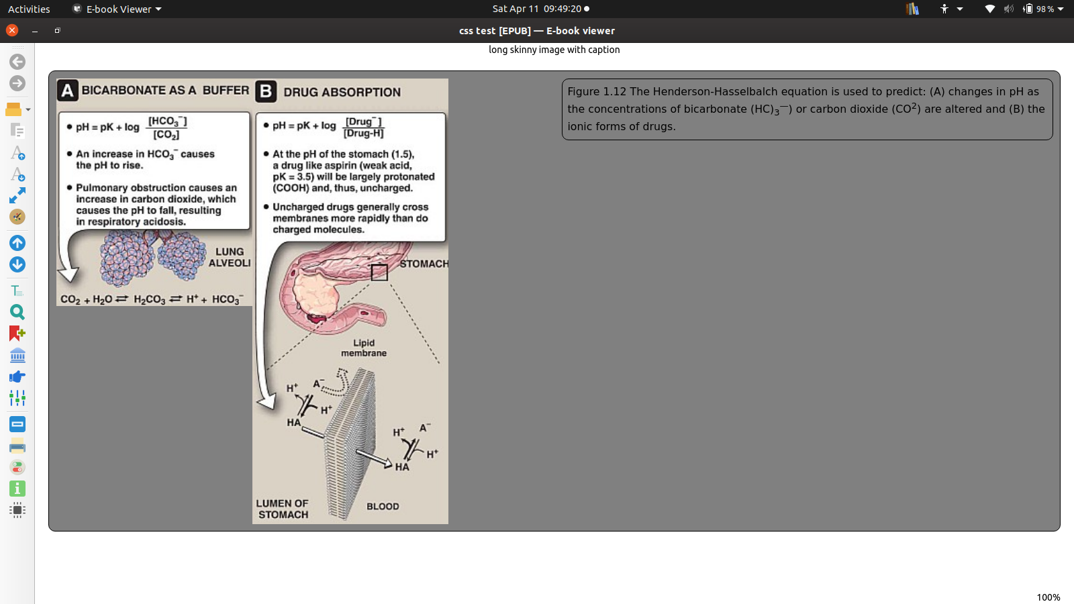The image size is (1074, 604).
Task: Open the Search panel
Action: click(x=17, y=312)
